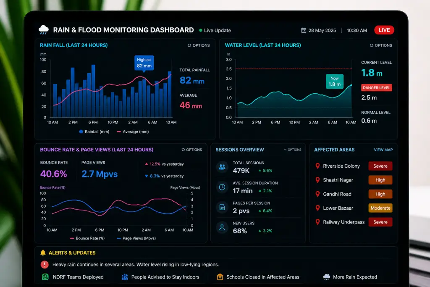Click the green up arrow next to 5.6%
Viewport: 430px width, 287px height.
(x=260, y=170)
